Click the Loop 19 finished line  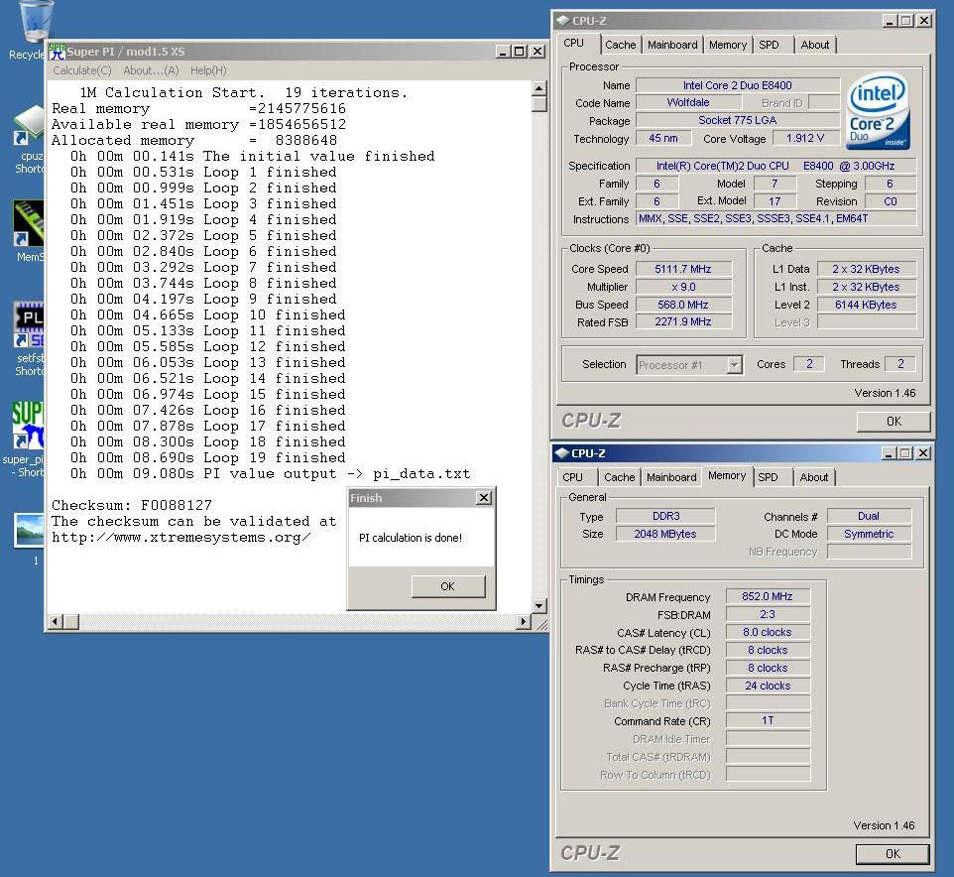point(208,457)
